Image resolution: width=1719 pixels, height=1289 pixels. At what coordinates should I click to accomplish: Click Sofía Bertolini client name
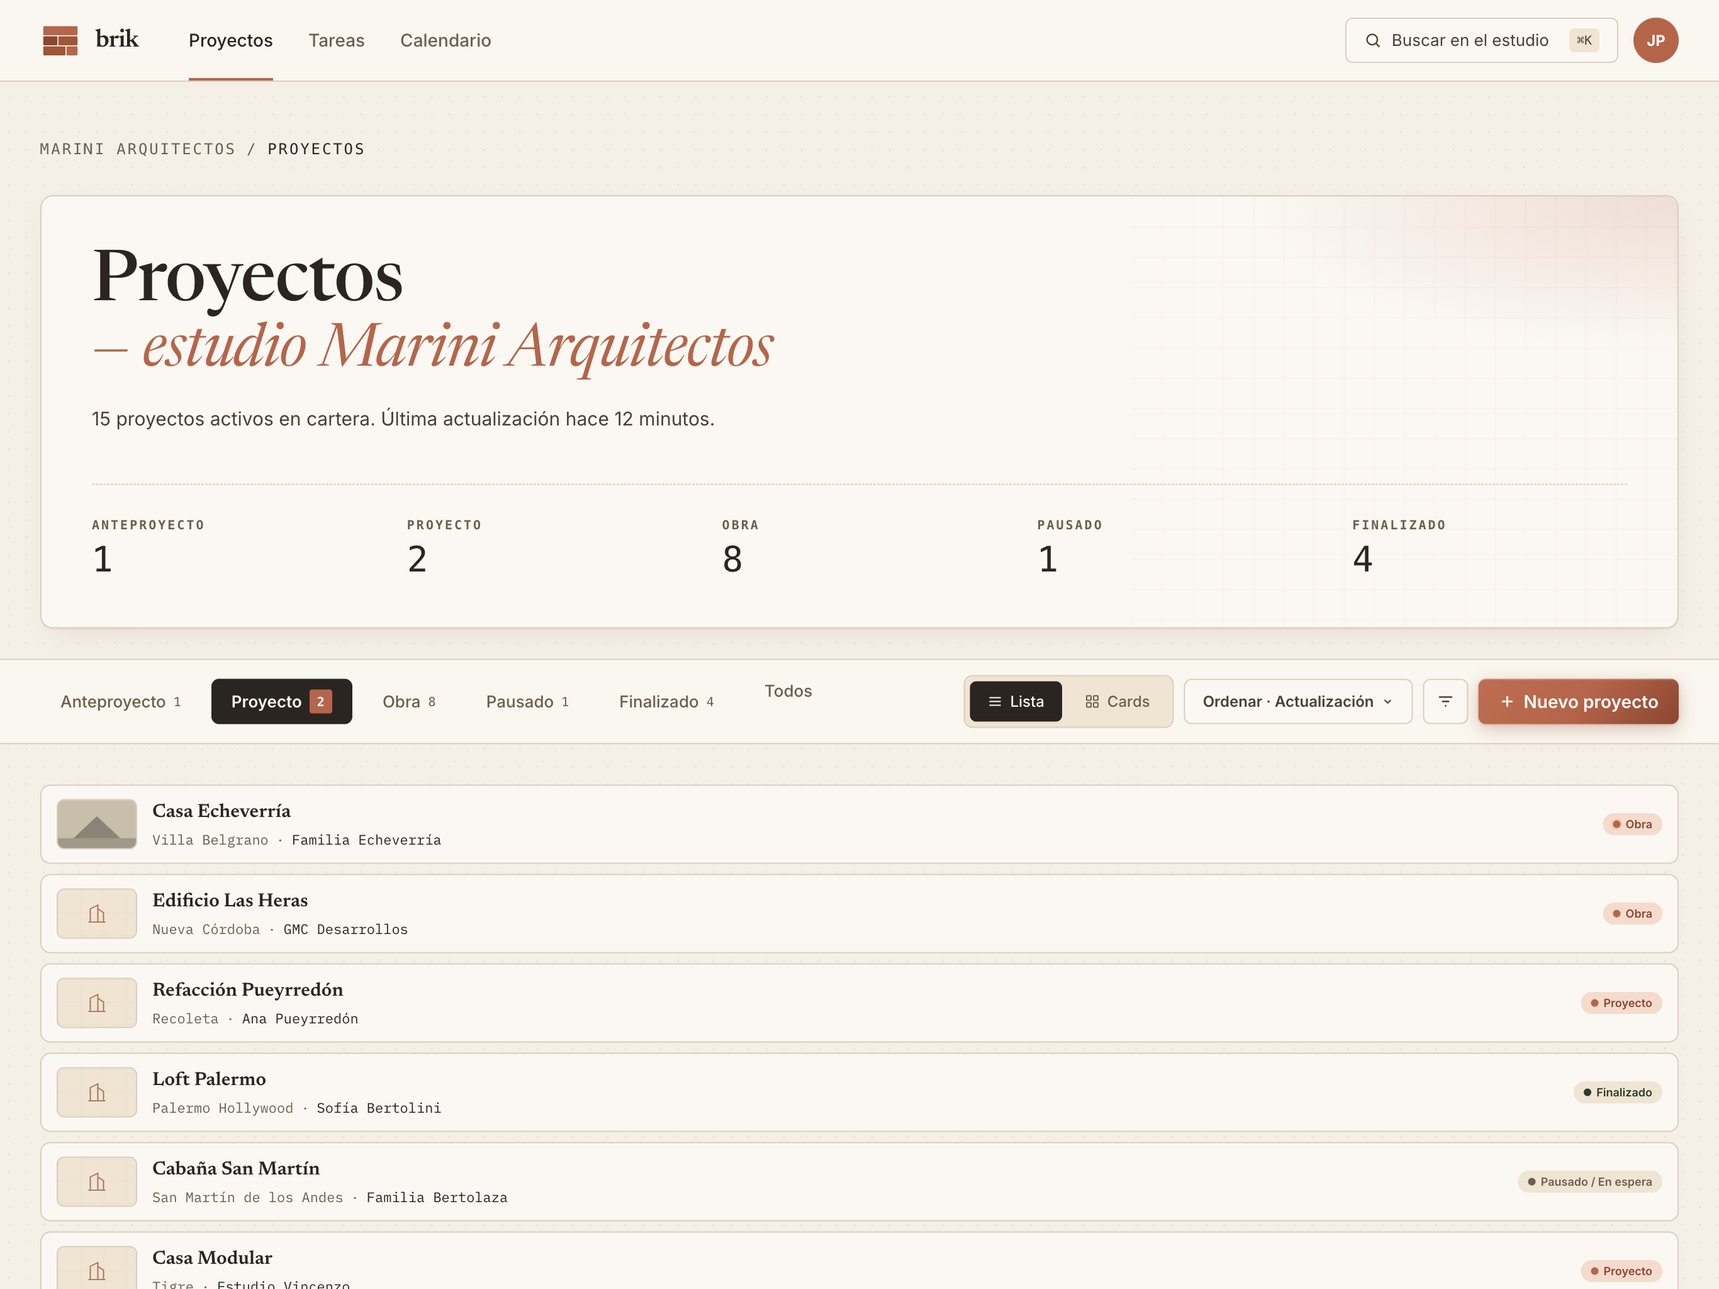point(378,1108)
